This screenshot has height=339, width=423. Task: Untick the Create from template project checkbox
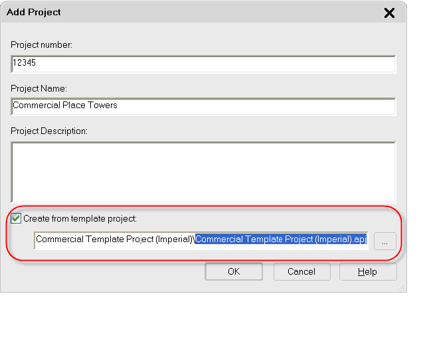(17, 218)
